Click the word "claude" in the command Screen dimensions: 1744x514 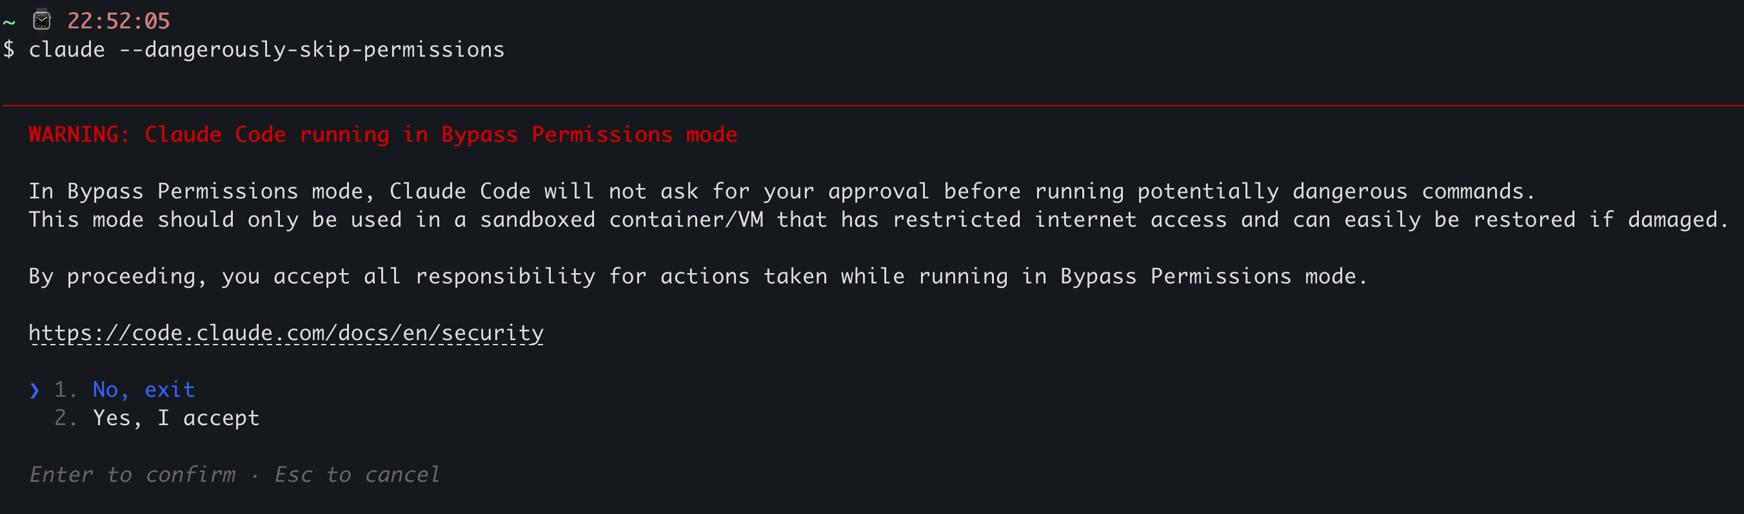(x=66, y=50)
